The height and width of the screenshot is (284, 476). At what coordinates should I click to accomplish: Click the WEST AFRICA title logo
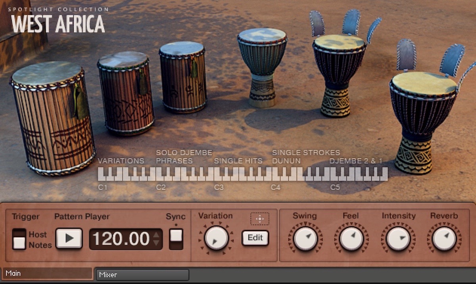click(58, 24)
